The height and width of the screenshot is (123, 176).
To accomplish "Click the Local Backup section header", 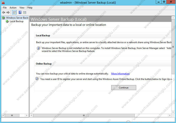I will [x=103, y=35].
